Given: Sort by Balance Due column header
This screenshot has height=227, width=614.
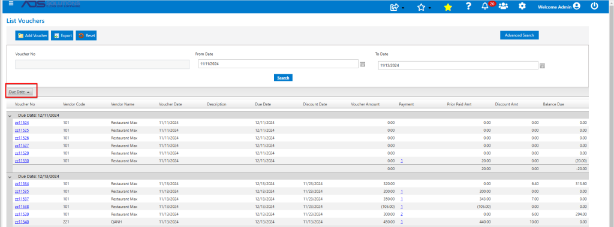Looking at the screenshot, I should [x=554, y=104].
